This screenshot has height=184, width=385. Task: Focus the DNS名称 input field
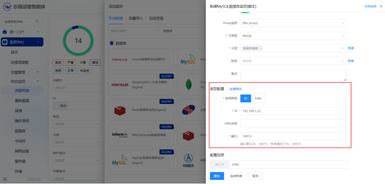coord(293,123)
